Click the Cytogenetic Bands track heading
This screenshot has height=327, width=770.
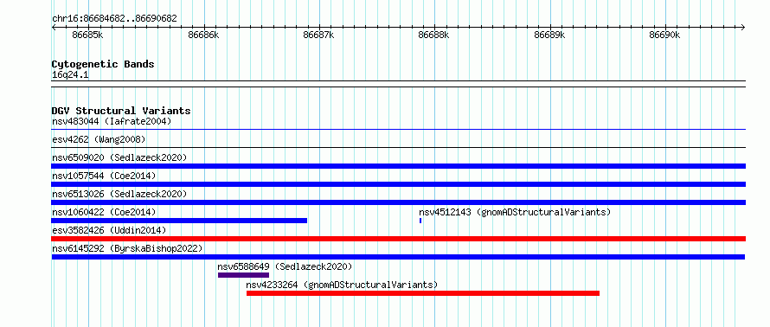point(103,64)
